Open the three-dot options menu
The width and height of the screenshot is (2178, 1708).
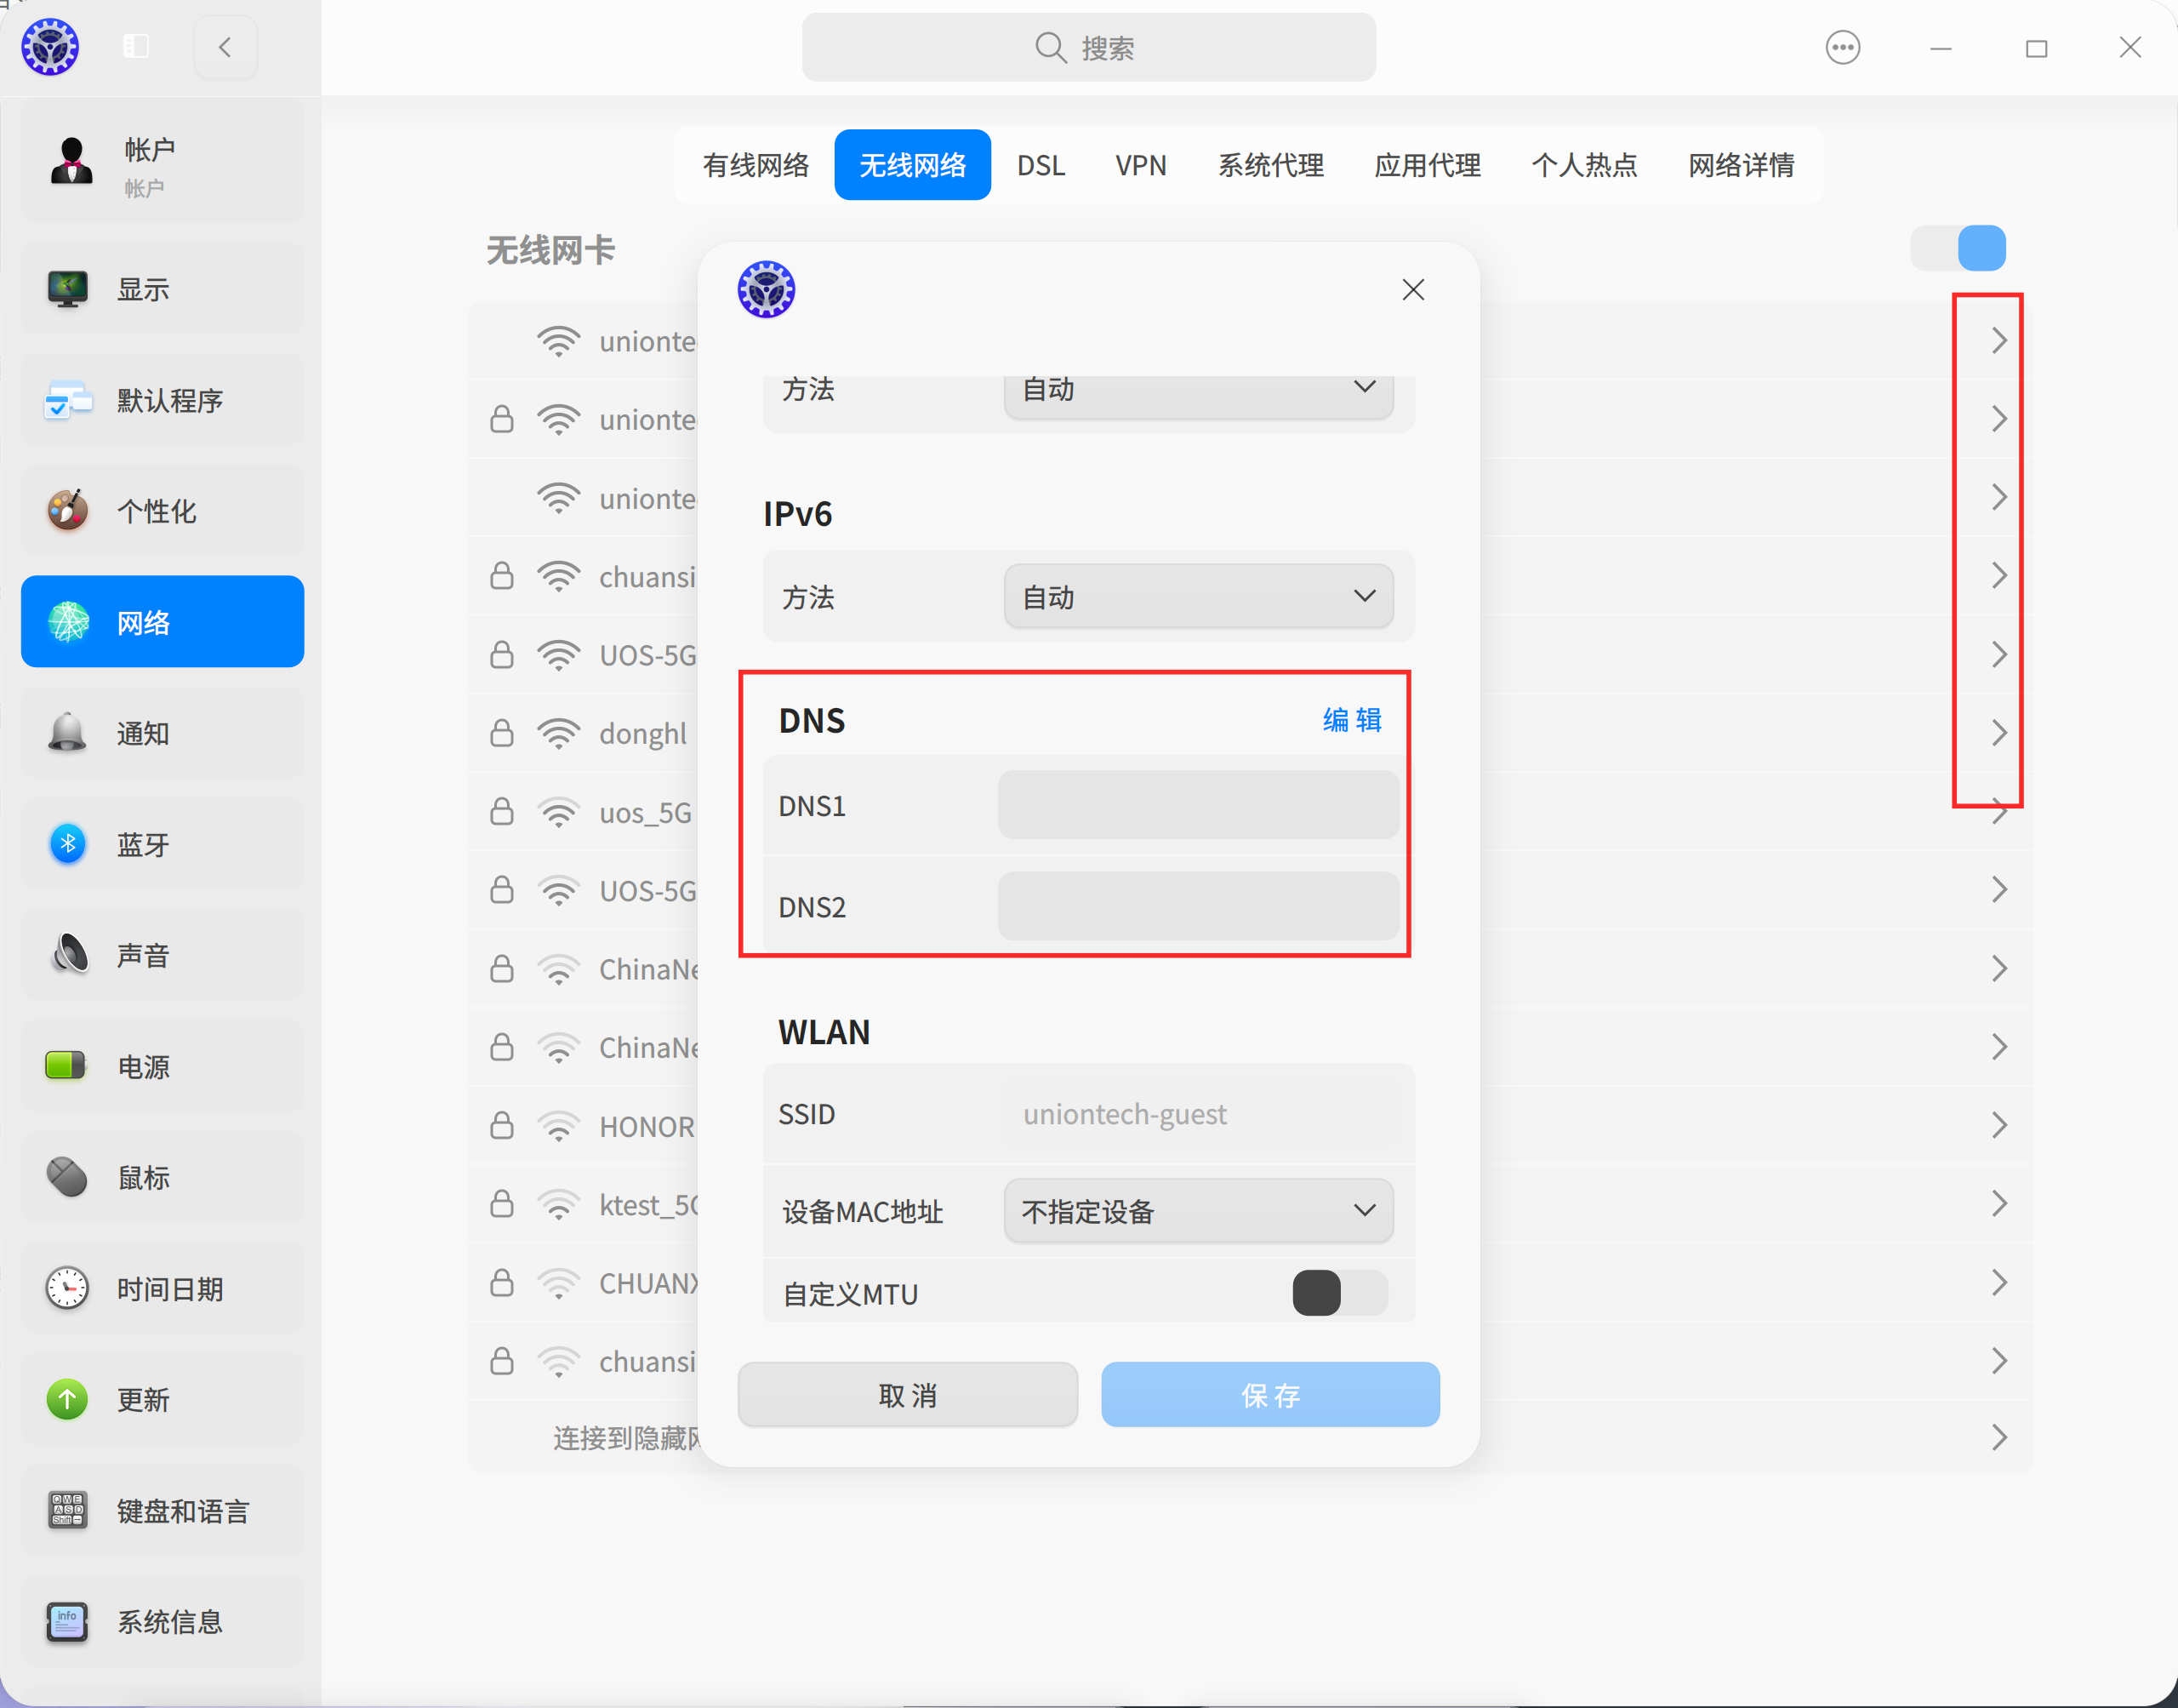coord(1842,47)
